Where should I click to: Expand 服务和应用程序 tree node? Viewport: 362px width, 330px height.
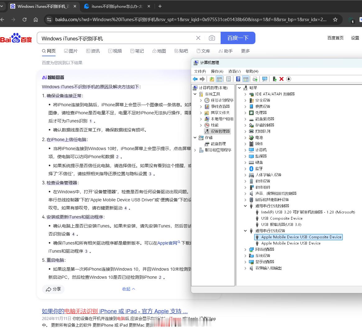[x=195, y=150]
